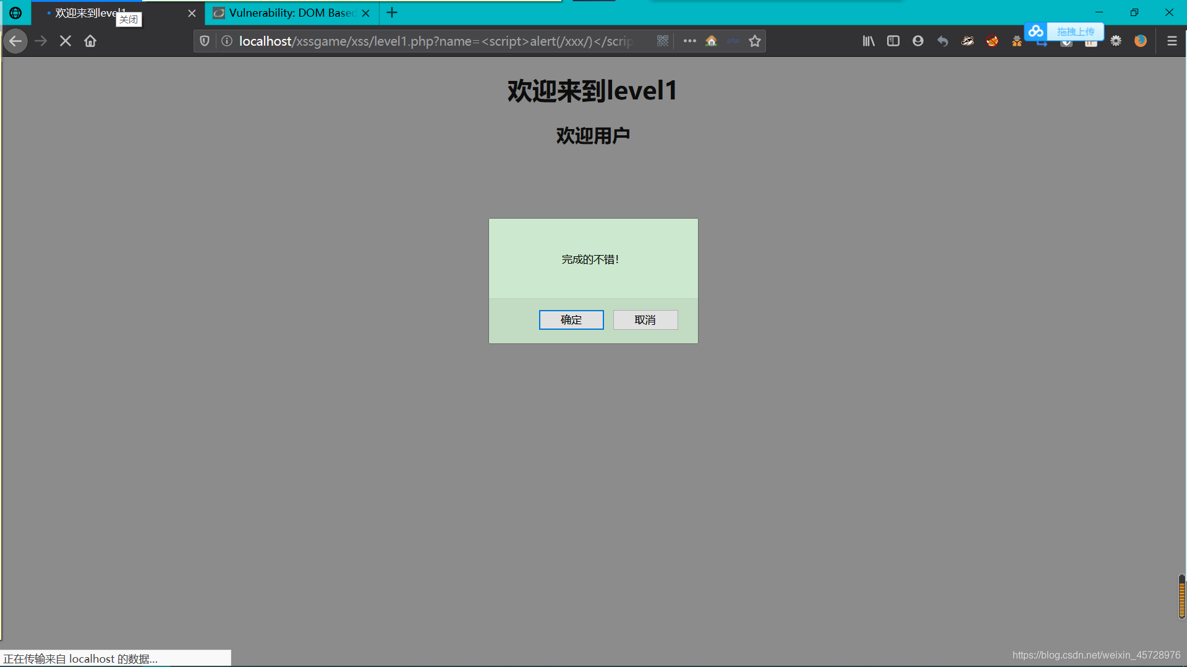Screen dimensions: 1187x667
Task: Click the 欢迎来到level1 page heading
Action: point(592,91)
